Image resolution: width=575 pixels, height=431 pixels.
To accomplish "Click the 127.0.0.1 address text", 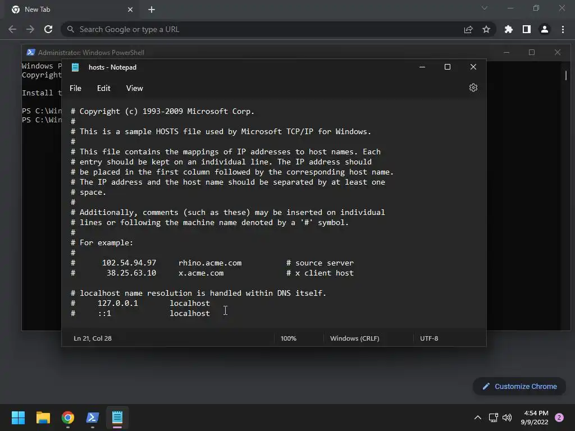I will 118,304.
